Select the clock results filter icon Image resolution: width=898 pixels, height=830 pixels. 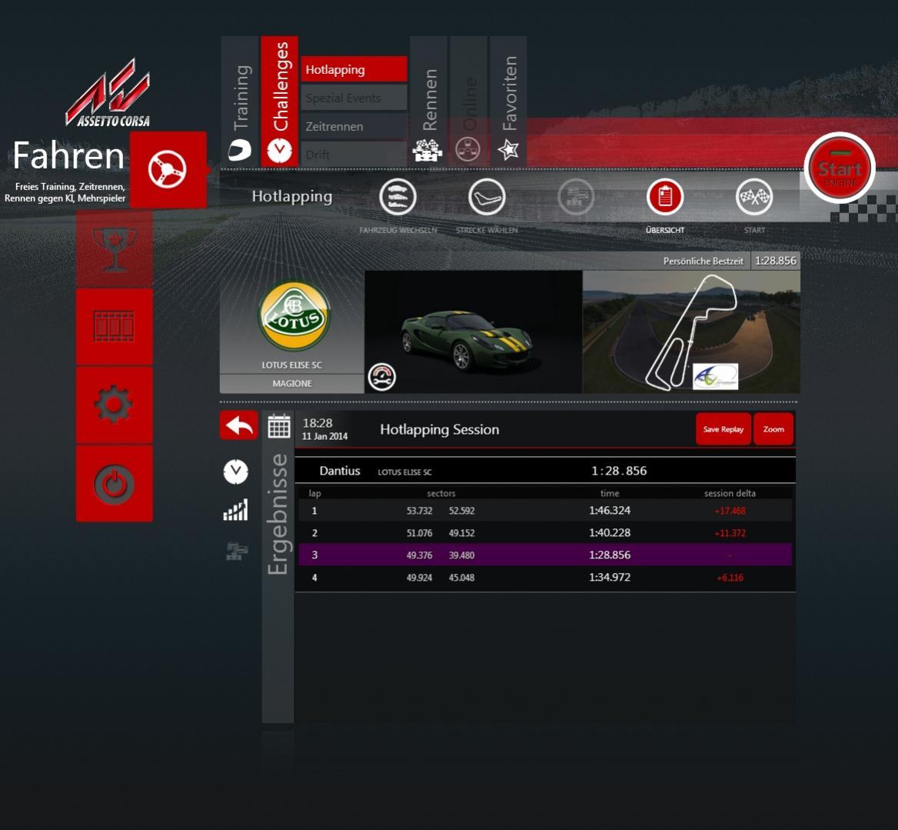(235, 472)
